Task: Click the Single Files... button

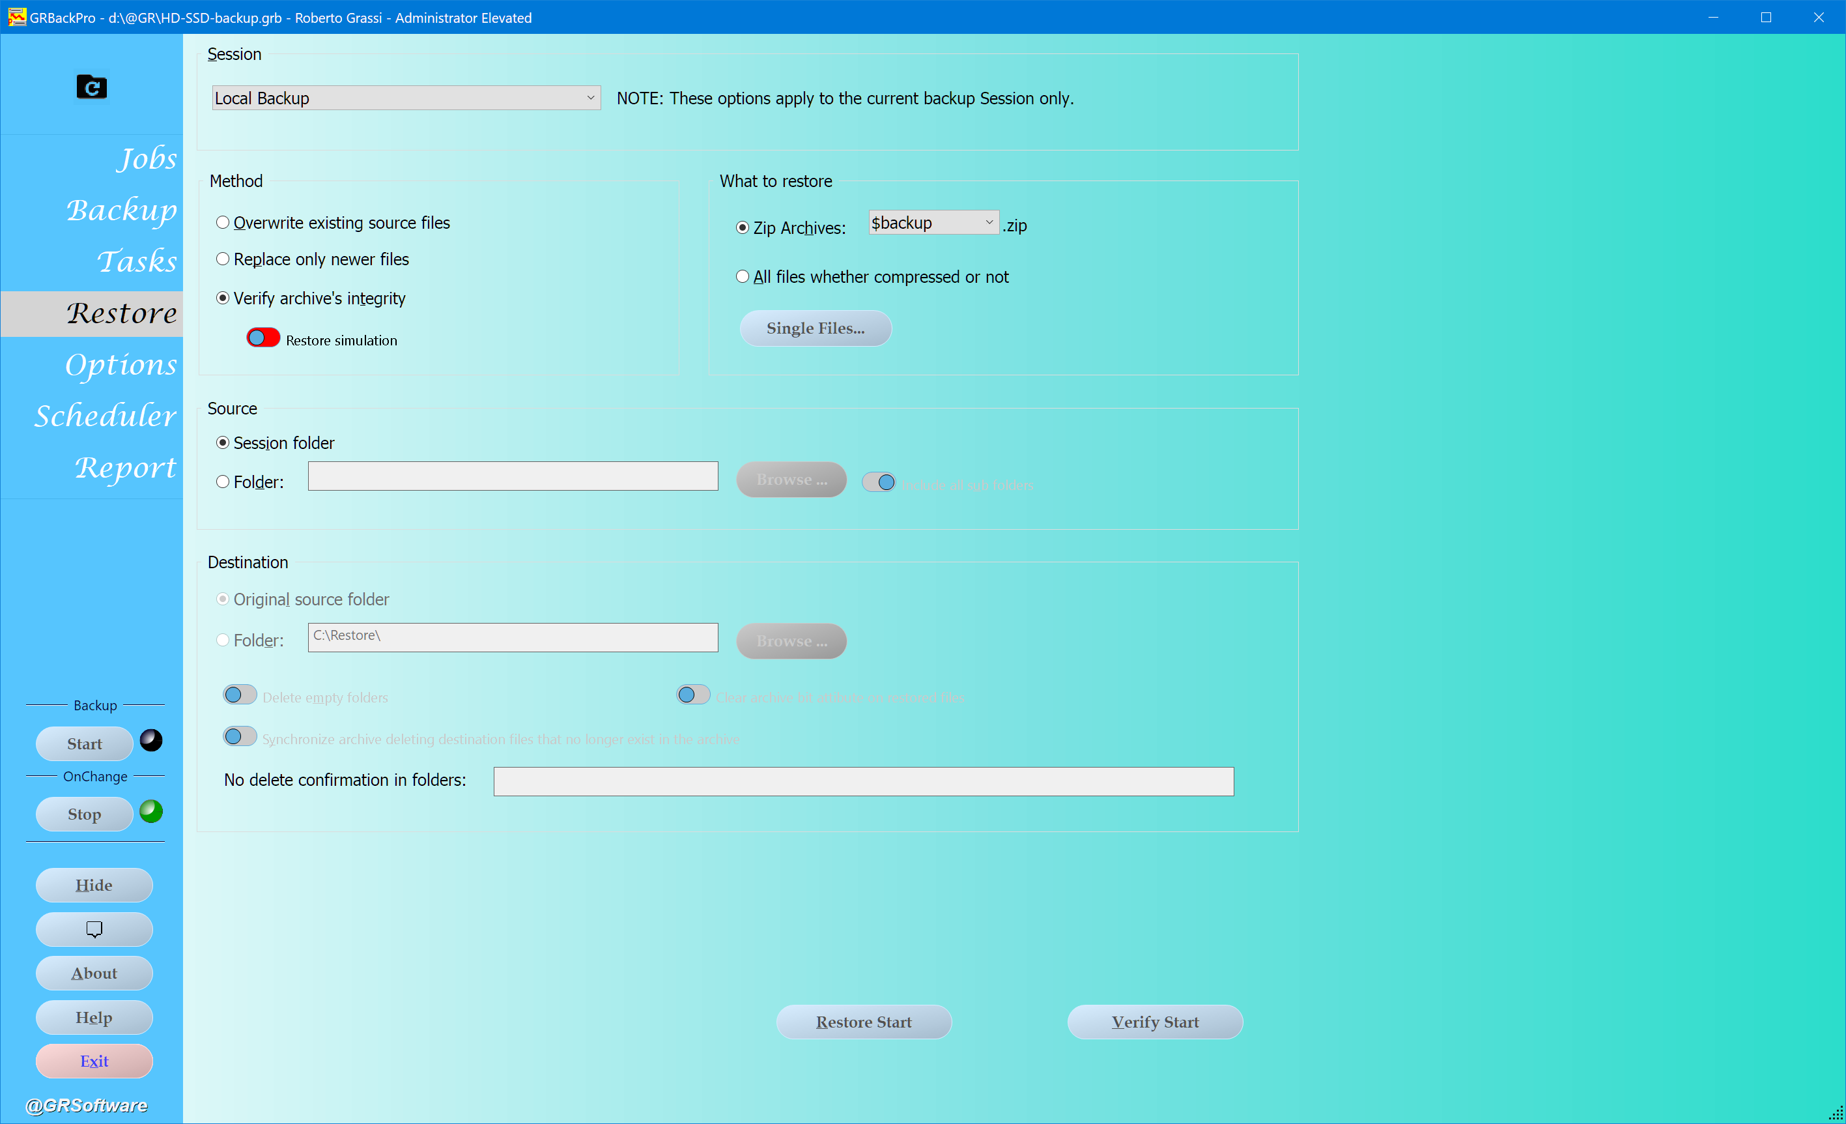Action: pos(815,328)
